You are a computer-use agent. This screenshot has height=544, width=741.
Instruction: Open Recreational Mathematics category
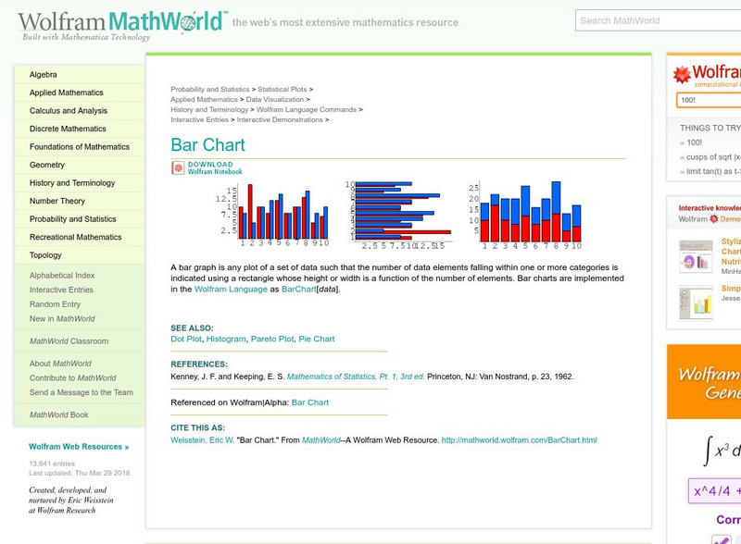pos(75,237)
